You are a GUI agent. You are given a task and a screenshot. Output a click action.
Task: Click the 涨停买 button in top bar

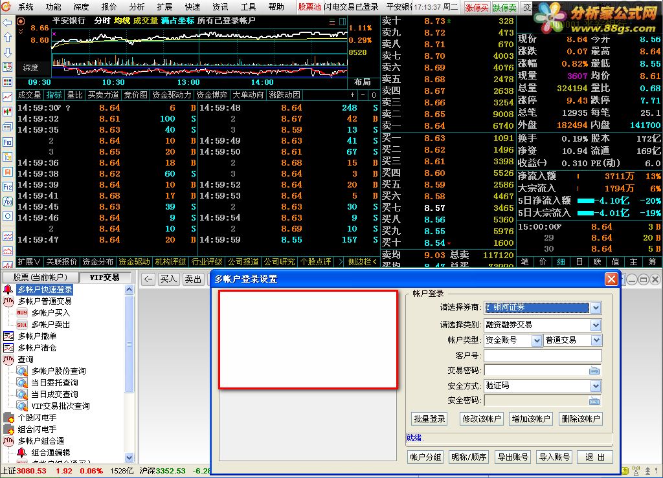click(477, 8)
